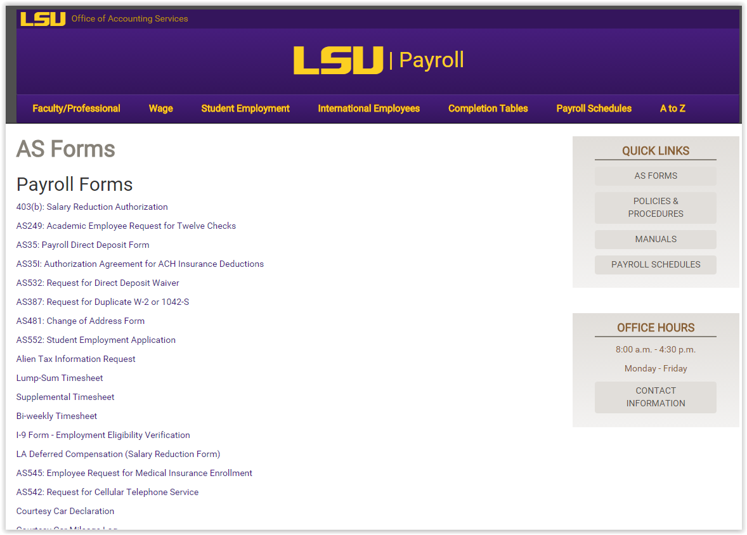
Task: Click the small LSU logo in top bar
Action: pos(43,18)
